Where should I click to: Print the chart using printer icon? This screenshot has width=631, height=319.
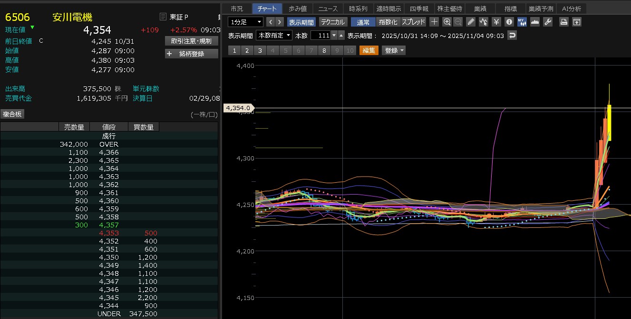[563, 22]
